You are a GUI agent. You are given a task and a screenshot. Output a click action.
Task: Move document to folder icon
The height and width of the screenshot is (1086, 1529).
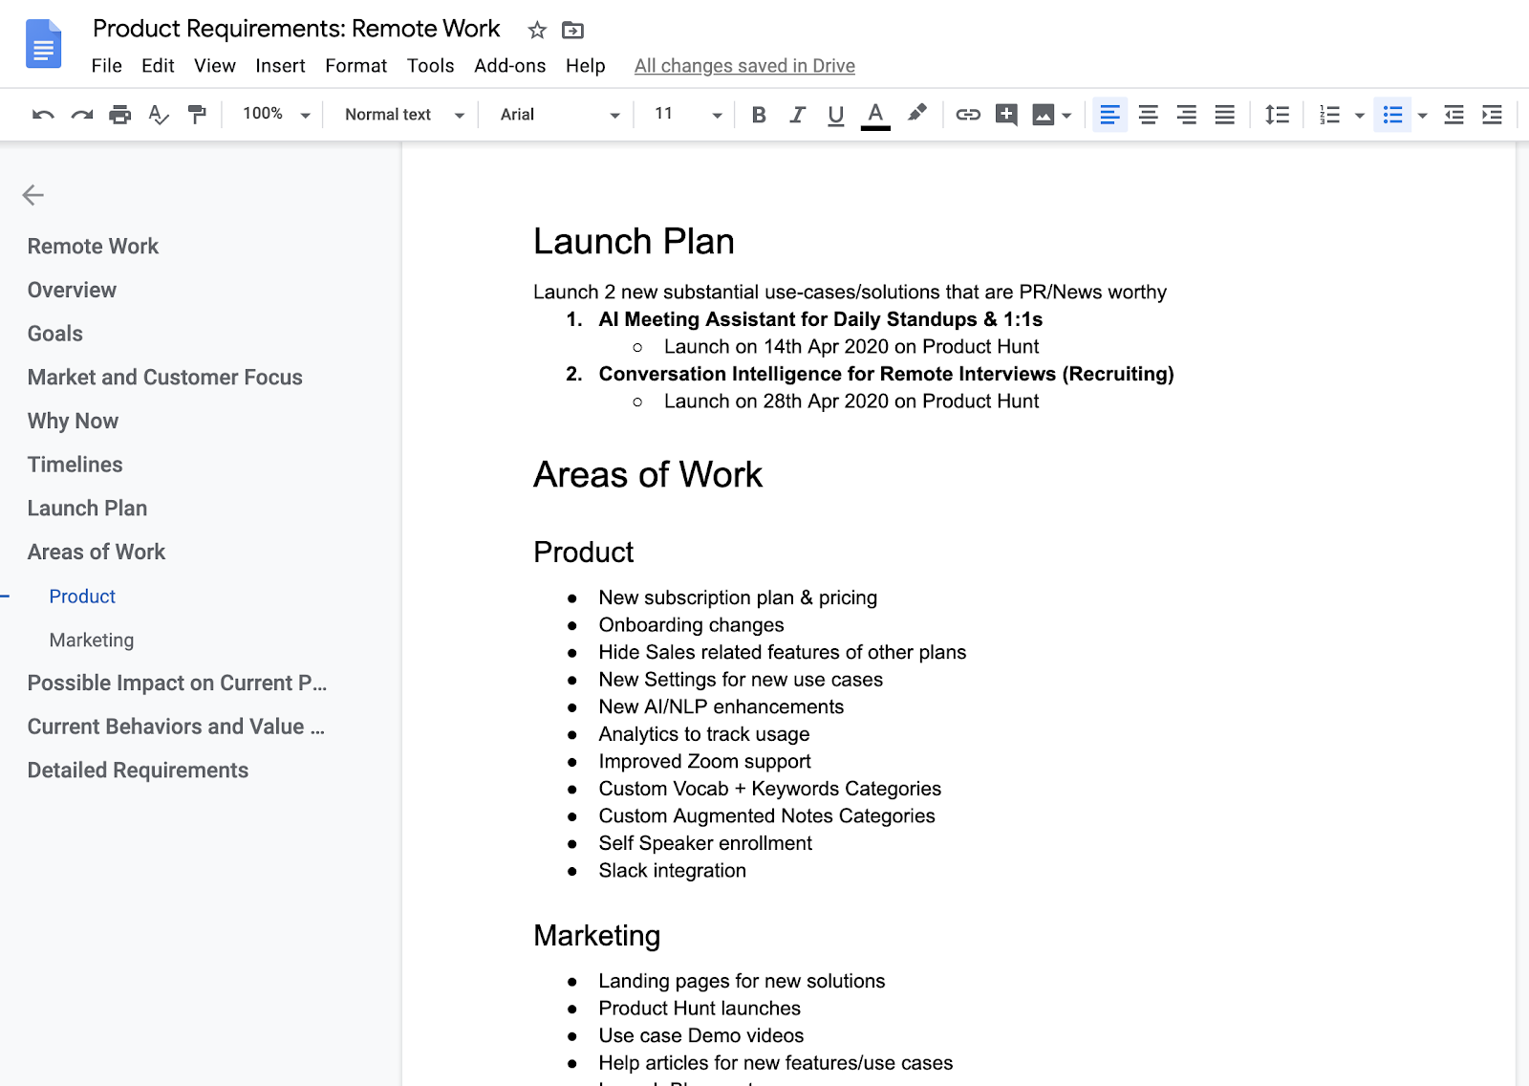tap(572, 31)
